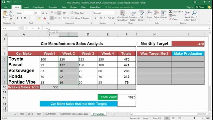This screenshot has width=213, height=120.
Task: Click the Cut scissors icon
Action: tap(11, 12)
